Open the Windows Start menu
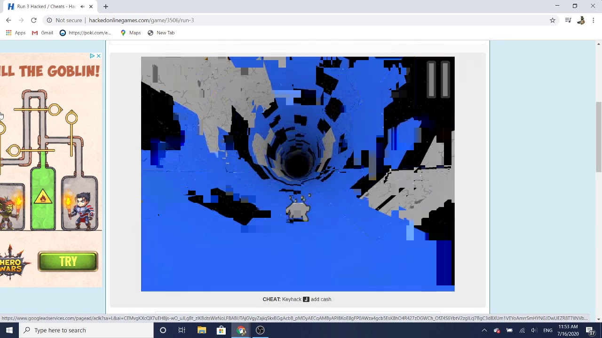Screen dimensions: 602x338 pyautogui.click(x=9, y=330)
